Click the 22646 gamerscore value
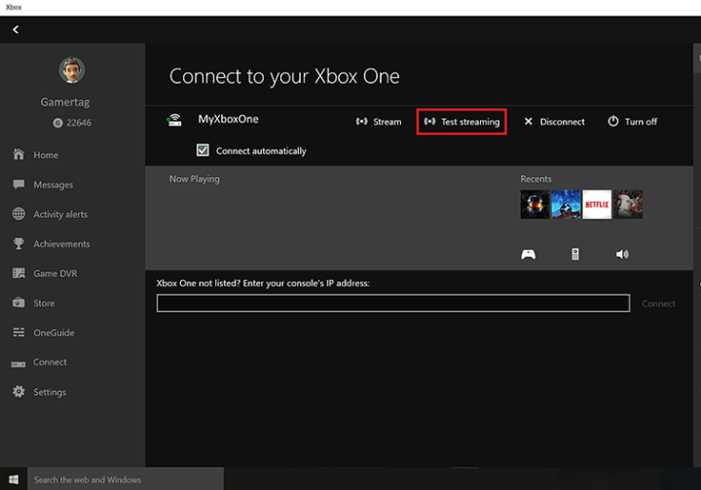 pos(79,122)
